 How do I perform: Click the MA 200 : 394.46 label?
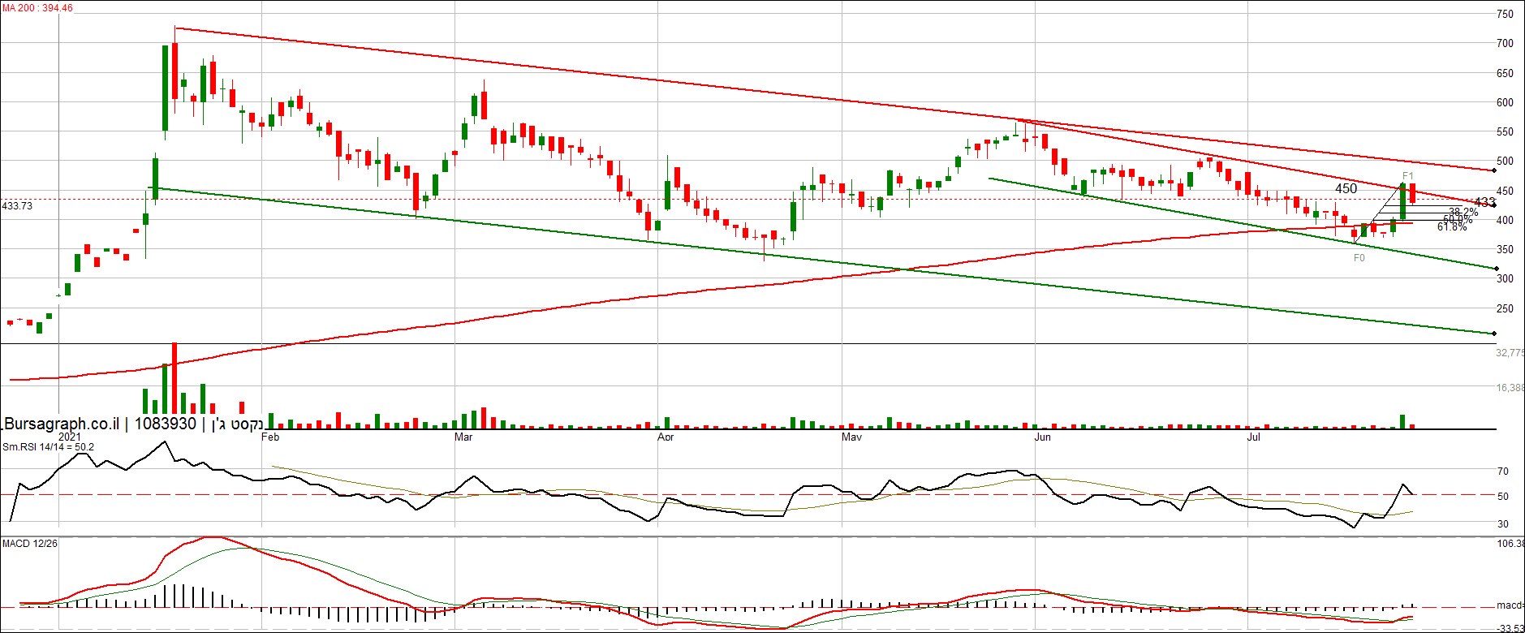pos(37,8)
